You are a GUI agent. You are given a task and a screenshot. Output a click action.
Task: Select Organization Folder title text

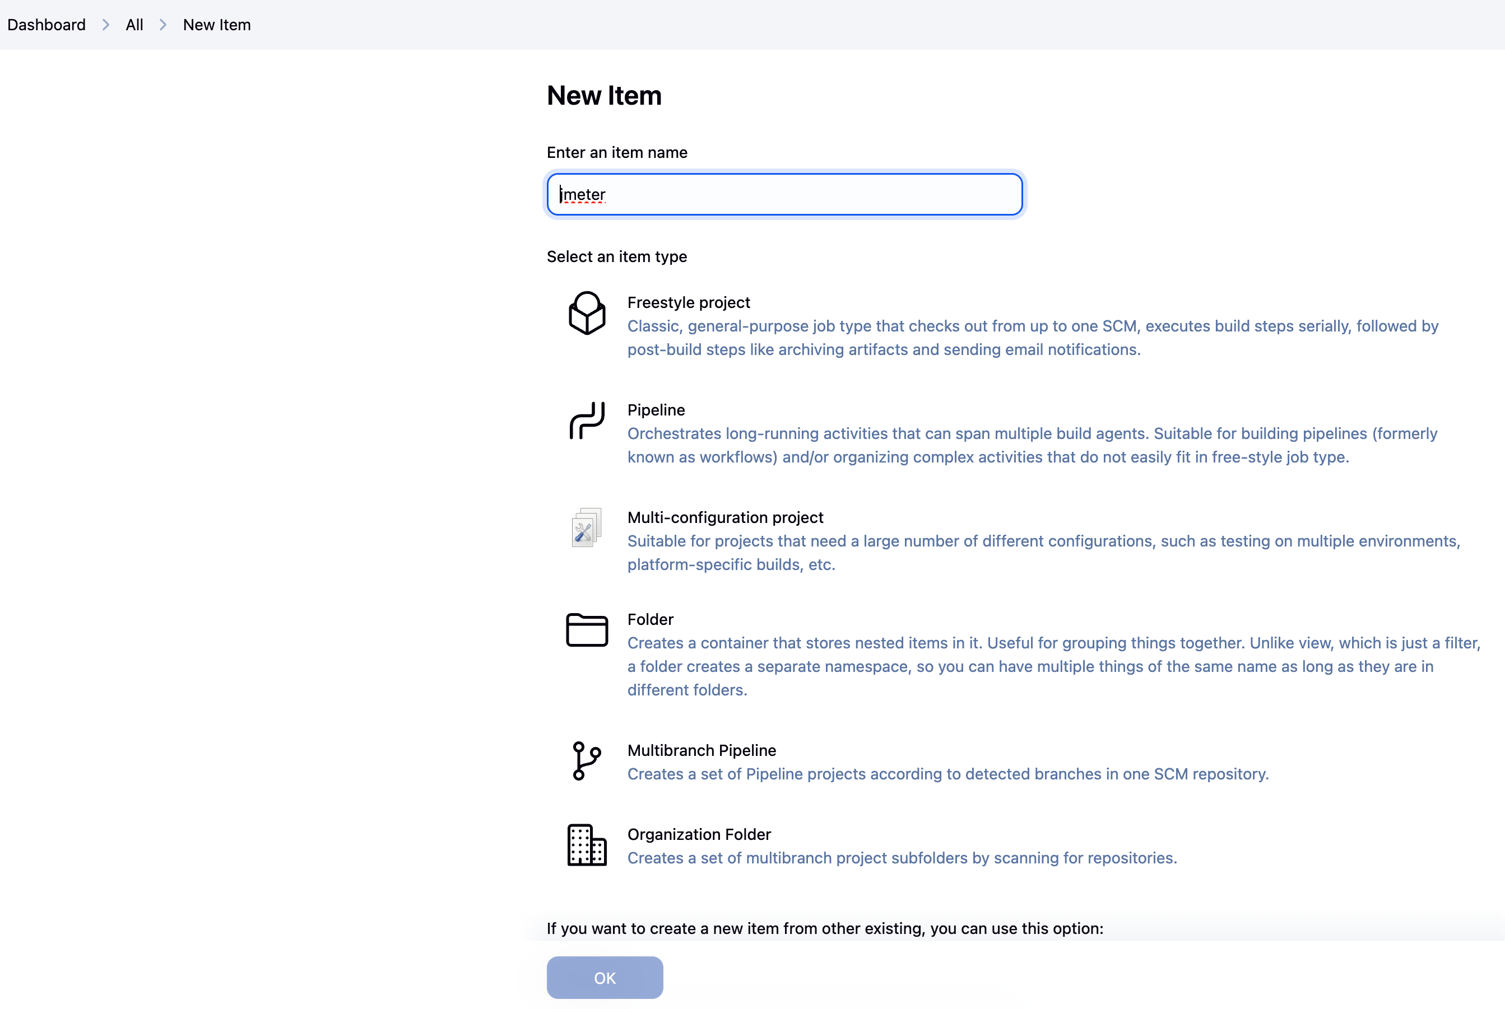point(699,834)
